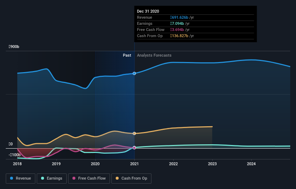
Task: Click the 2024 x-axis label
Action: tap(251, 164)
